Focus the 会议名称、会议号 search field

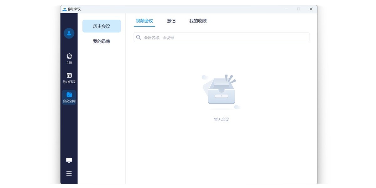[x=224, y=38]
